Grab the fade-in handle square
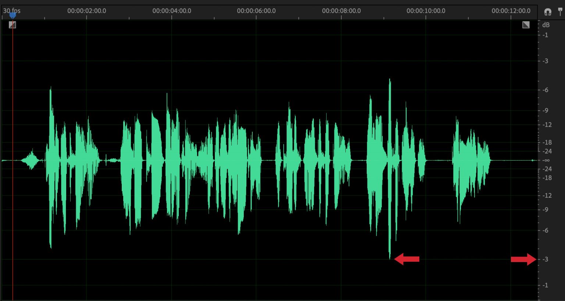 tap(13, 25)
